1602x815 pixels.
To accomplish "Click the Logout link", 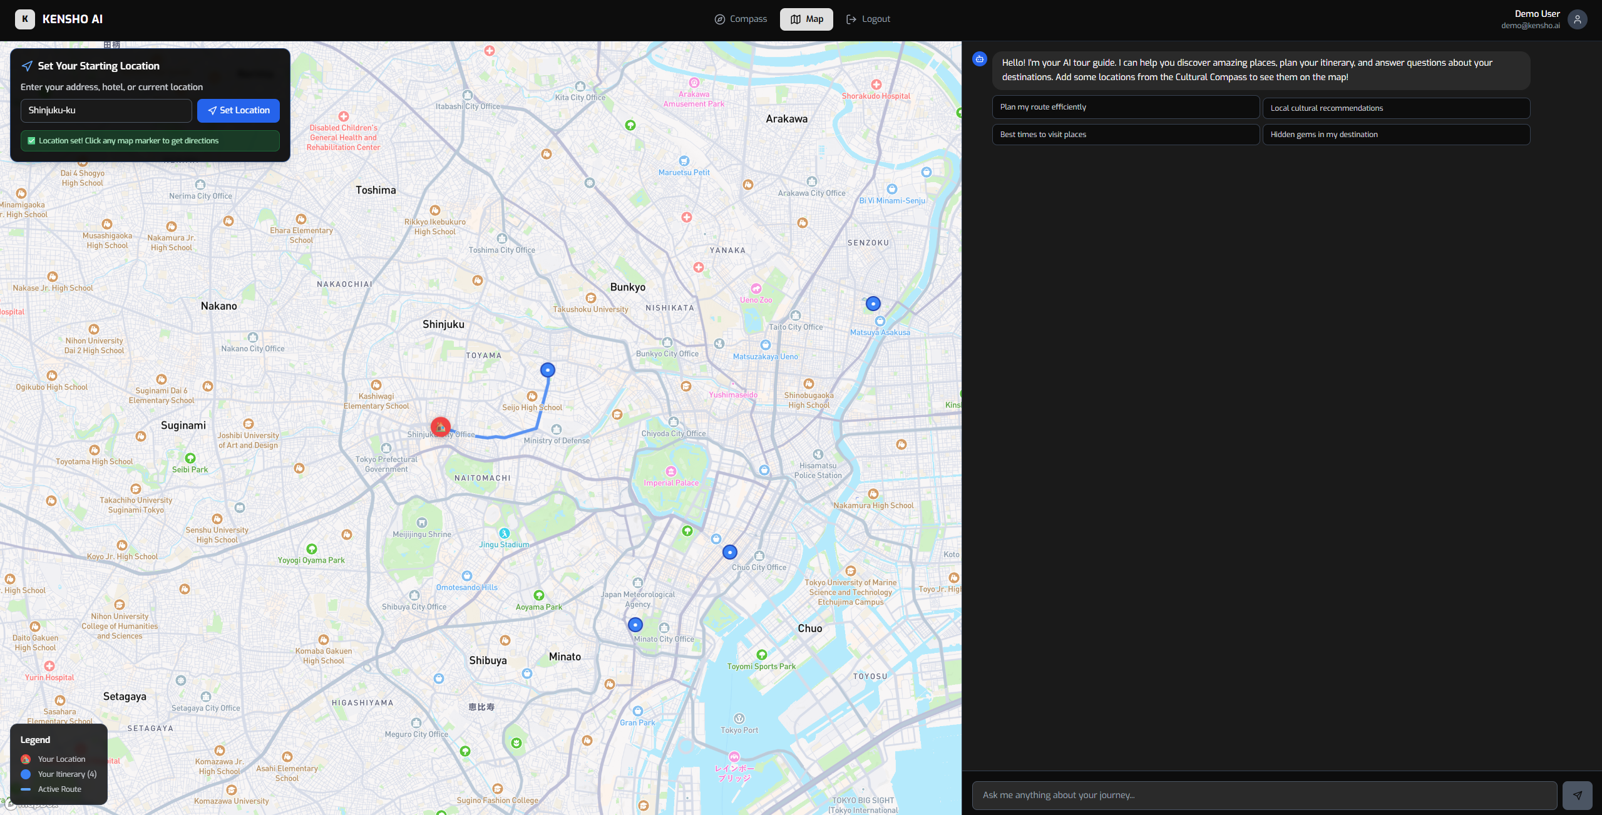I will point(868,19).
